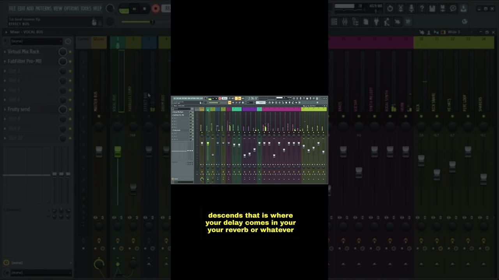This screenshot has width=499, height=280.
Task: Click the KICK track fader
Action: 304,146
